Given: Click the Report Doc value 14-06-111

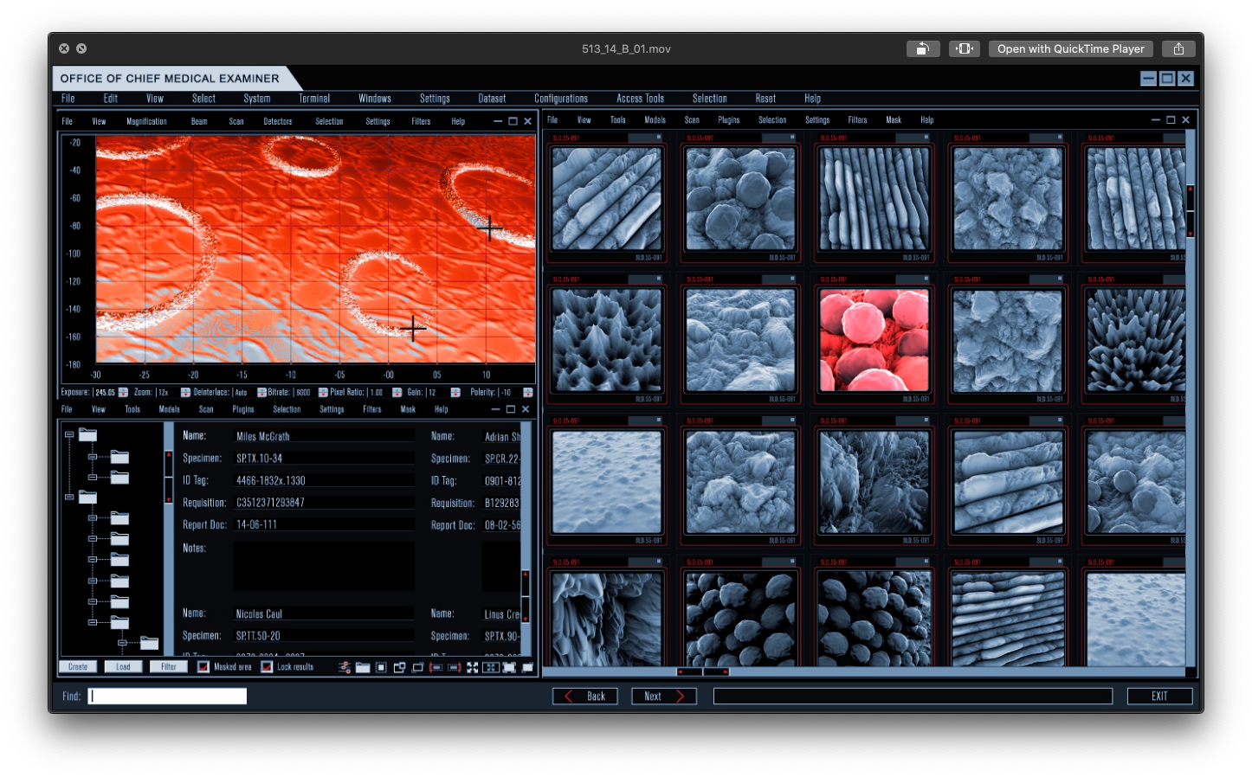Looking at the screenshot, I should click(x=324, y=524).
